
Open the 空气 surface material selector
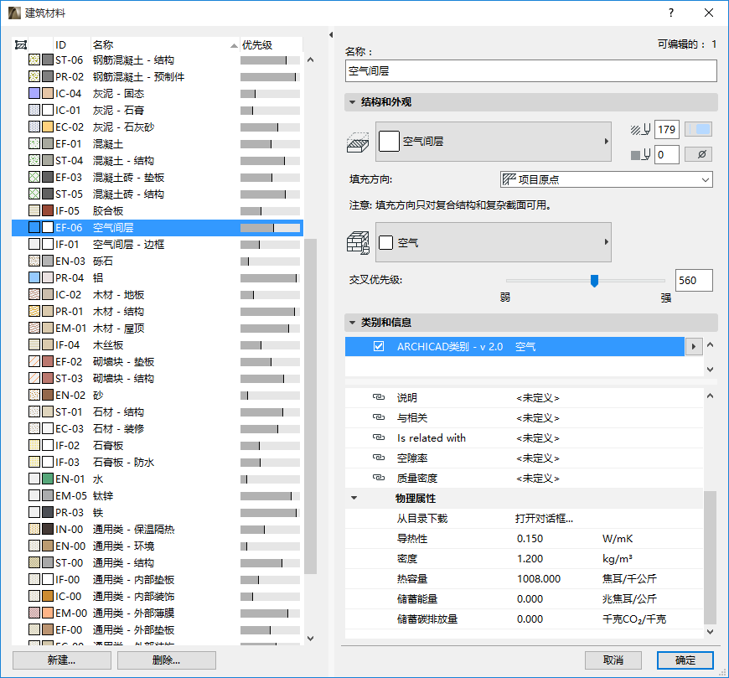(494, 242)
